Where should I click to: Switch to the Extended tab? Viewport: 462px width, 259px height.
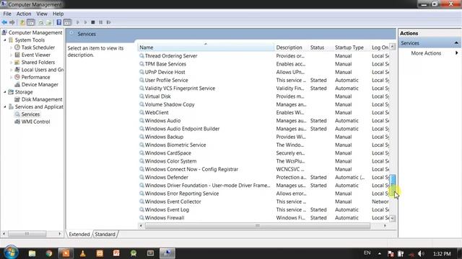tap(79, 235)
